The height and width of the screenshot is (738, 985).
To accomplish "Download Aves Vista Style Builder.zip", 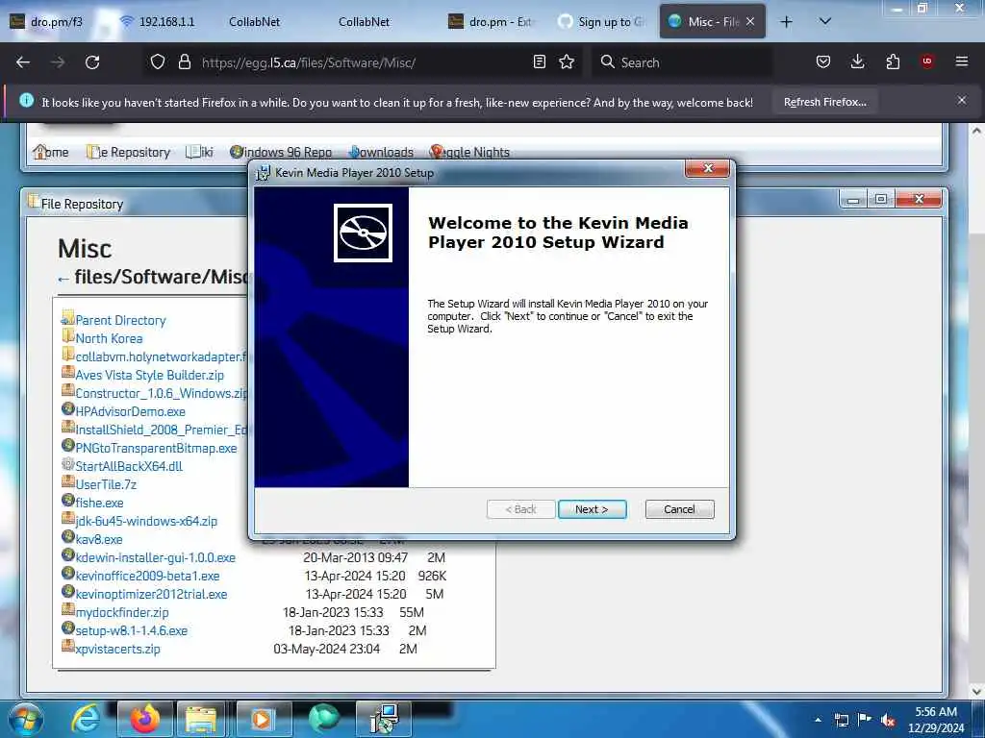I will click(149, 375).
